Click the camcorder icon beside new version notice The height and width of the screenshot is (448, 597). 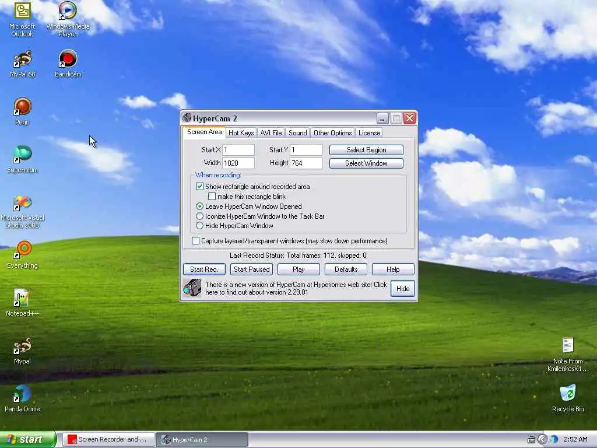(192, 288)
